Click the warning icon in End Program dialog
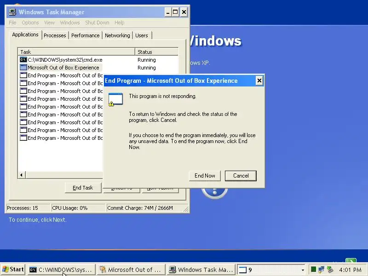Screen dimensions: 368x276 (x=115, y=99)
